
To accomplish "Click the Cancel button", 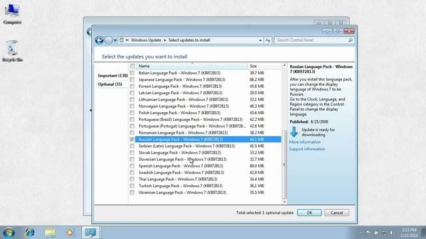I will tap(337, 212).
